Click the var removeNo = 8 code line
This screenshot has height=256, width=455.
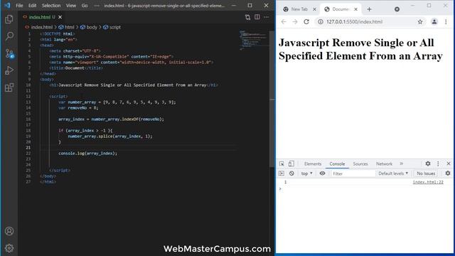pyautogui.click(x=78, y=107)
